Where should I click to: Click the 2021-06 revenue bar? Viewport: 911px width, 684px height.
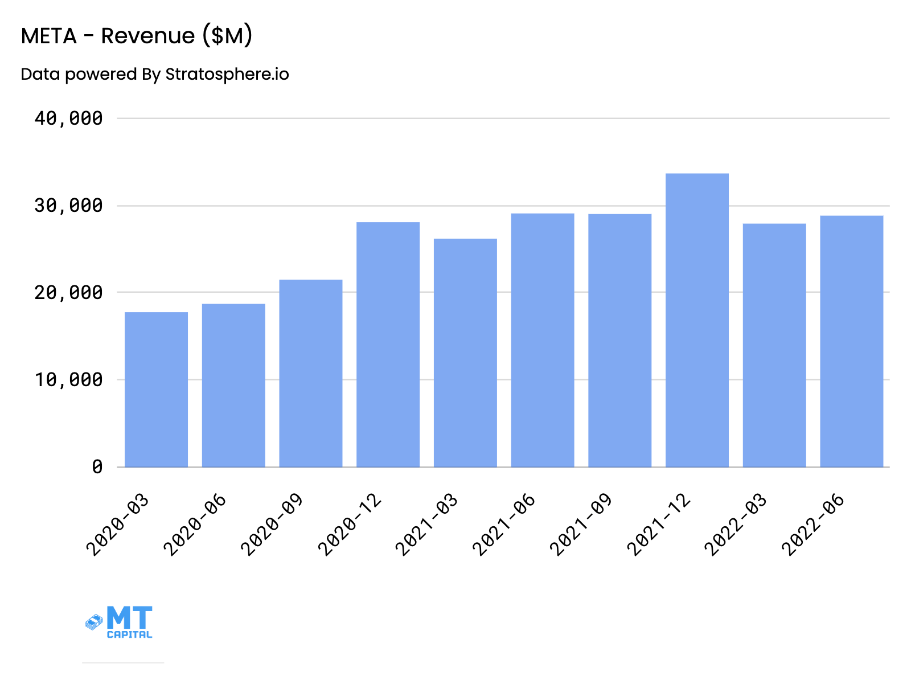click(x=542, y=339)
